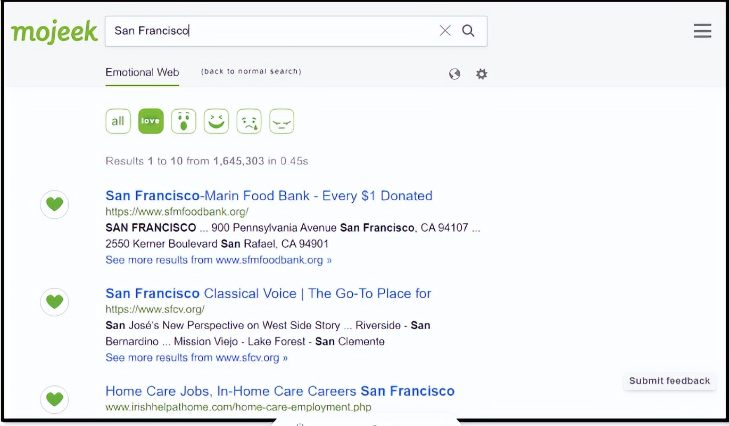
Task: Filter by laughing face emotion
Action: 216,121
